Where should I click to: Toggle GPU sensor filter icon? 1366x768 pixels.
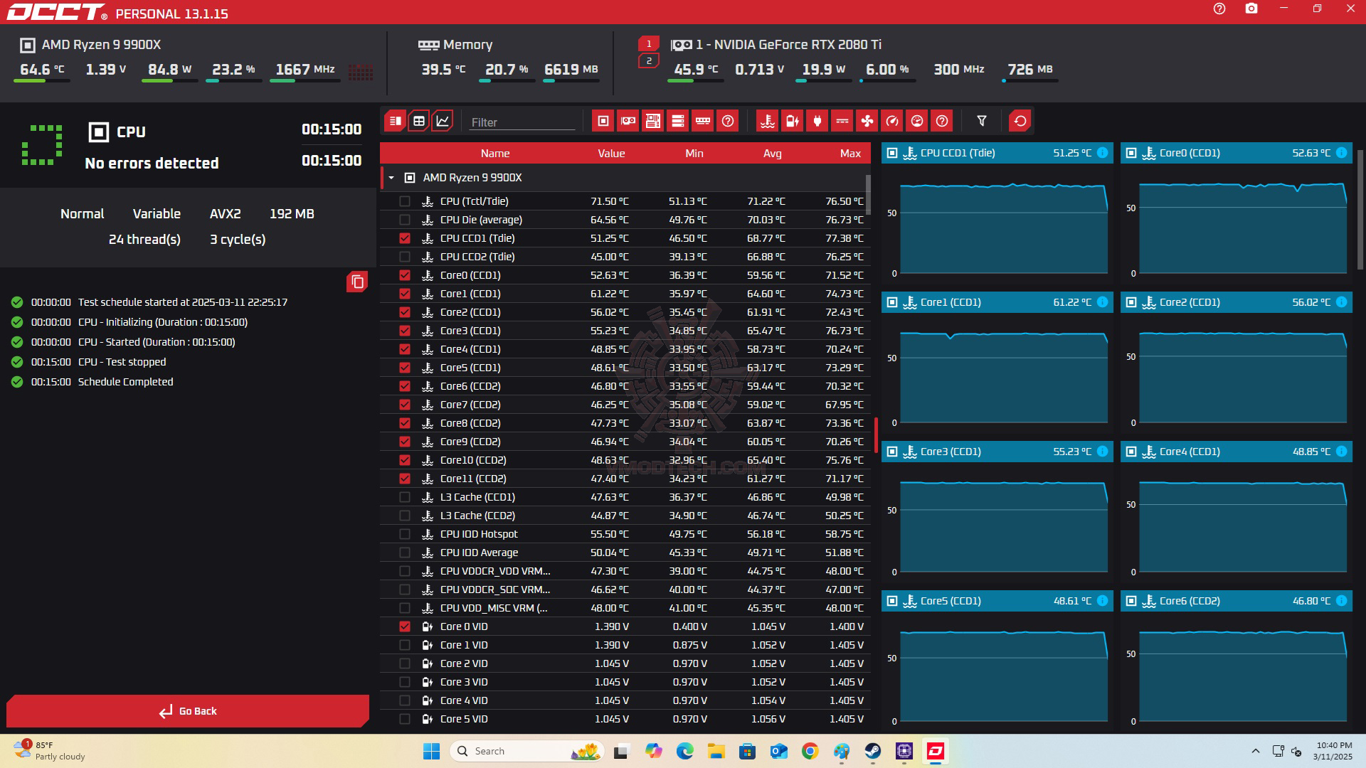[x=628, y=121]
